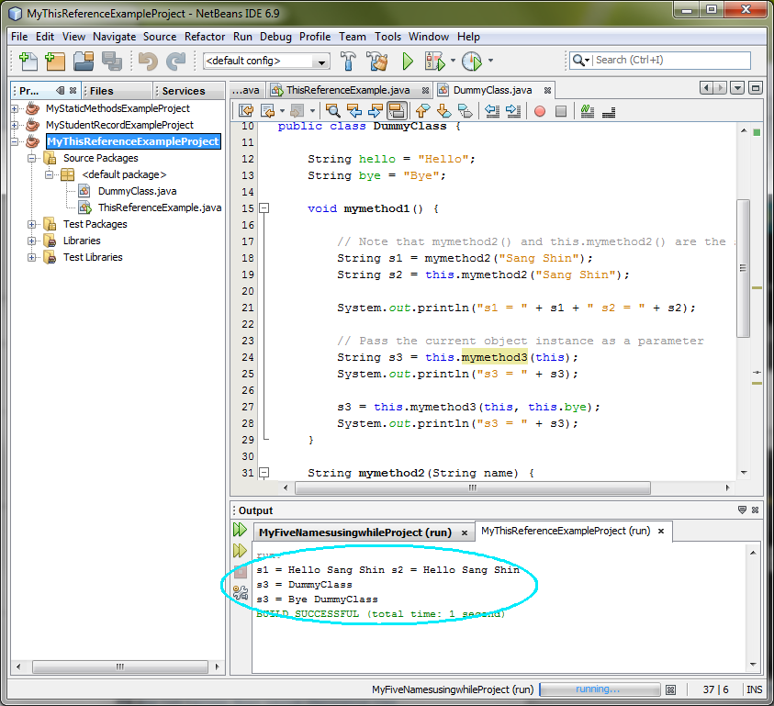Toggle a bookmark on the current line
This screenshot has width=774, height=706.
[465, 110]
